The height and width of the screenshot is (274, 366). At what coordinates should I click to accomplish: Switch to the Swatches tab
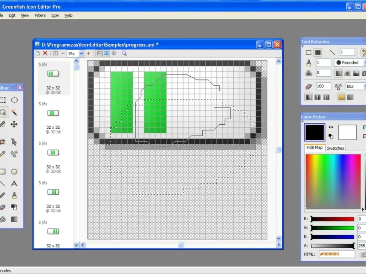click(x=335, y=148)
